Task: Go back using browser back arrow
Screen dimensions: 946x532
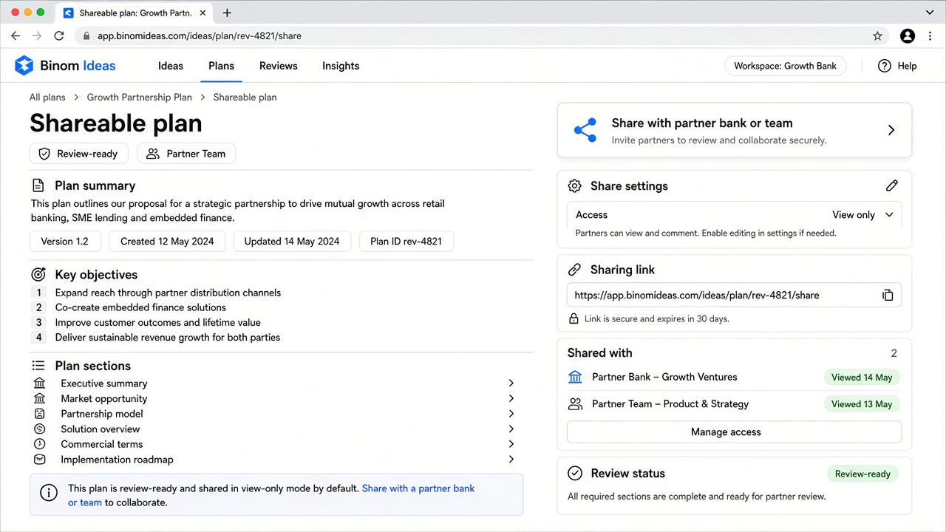Action: (16, 35)
